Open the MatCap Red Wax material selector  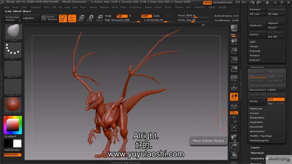[x=13, y=106]
